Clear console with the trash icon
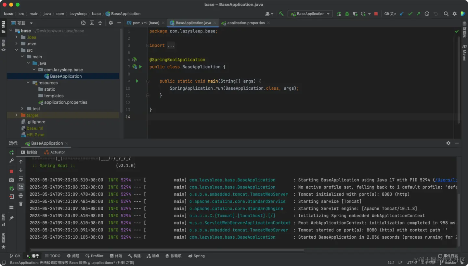 21,204
